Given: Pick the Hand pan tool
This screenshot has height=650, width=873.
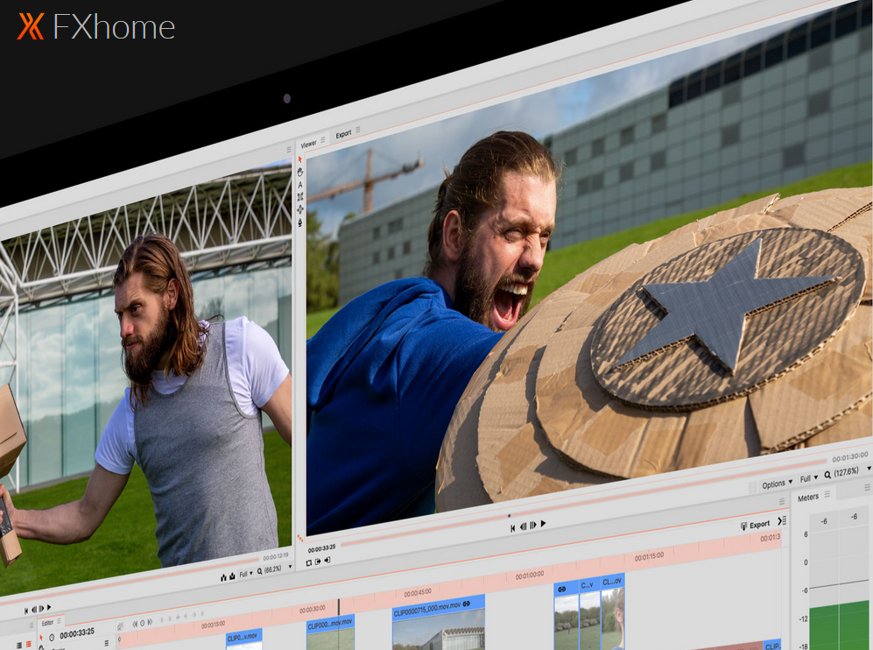Looking at the screenshot, I should point(300,173).
